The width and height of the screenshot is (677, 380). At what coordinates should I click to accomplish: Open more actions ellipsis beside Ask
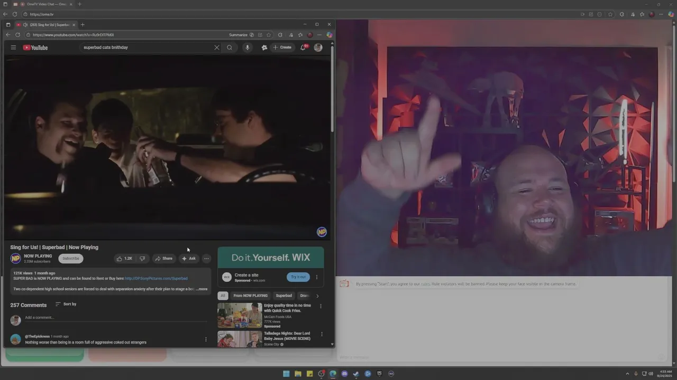coord(206,259)
